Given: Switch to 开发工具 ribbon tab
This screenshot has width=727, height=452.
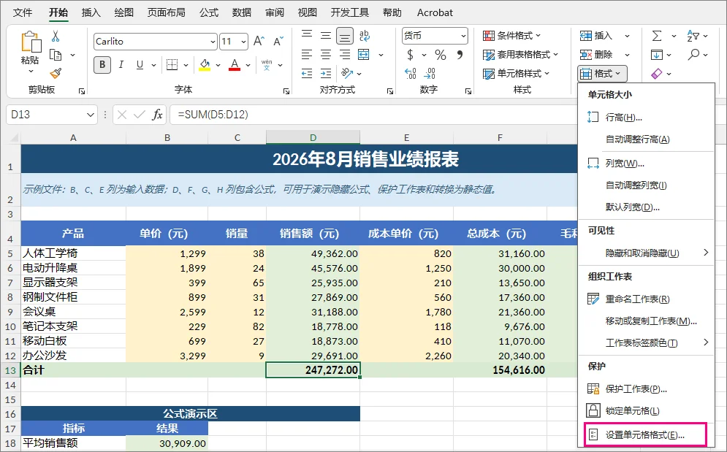Looking at the screenshot, I should click(x=349, y=12).
